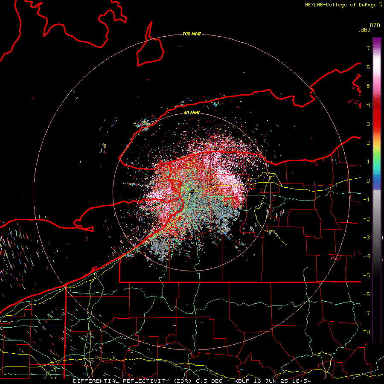Image resolution: width=384 pixels, height=384 pixels.
Task: Select the -5 value on color scale
Action: click(367, 276)
